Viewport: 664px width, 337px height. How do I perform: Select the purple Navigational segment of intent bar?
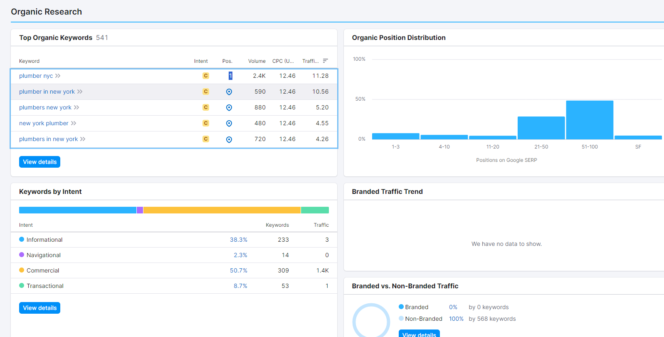pyautogui.click(x=140, y=210)
